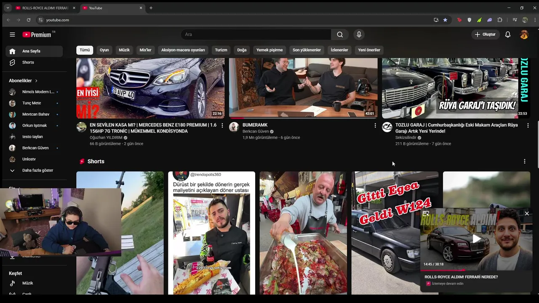Expand miniplayer using its top-left icon
This screenshot has width=539, height=303.
point(426,214)
